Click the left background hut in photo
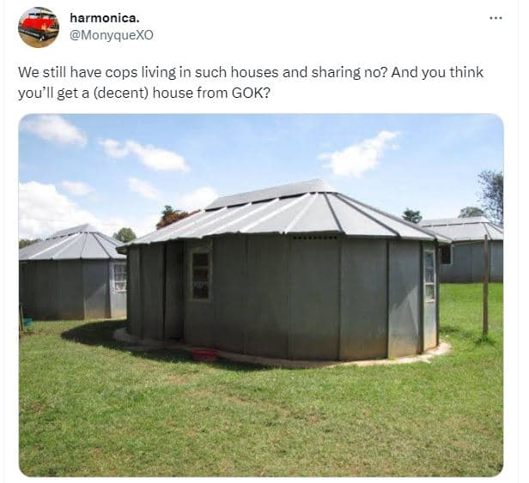 72,272
